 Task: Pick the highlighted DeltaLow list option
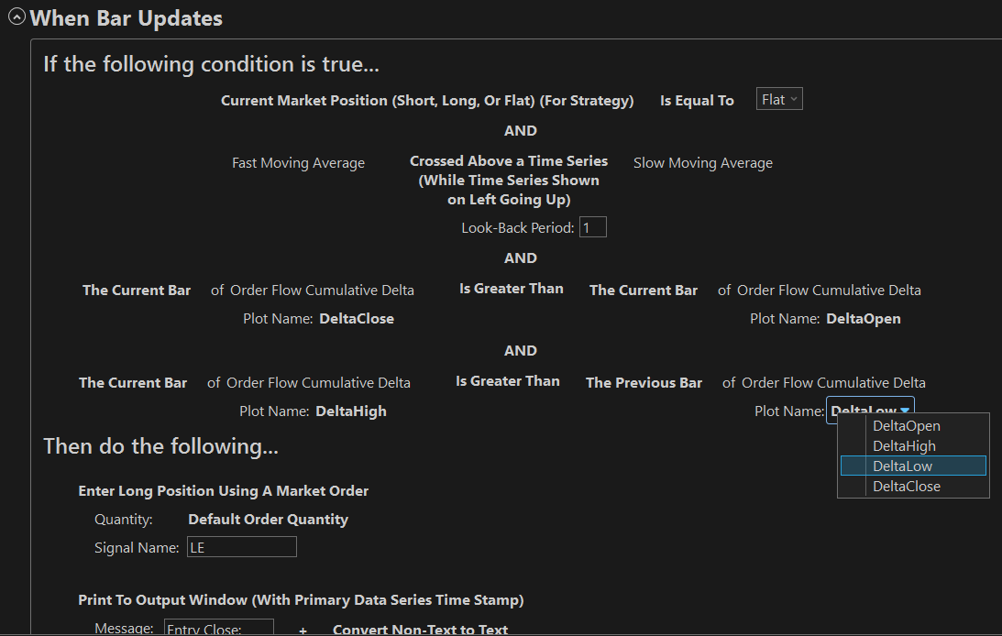click(902, 466)
